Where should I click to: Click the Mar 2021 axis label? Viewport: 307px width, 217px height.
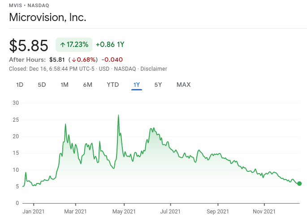(75, 211)
